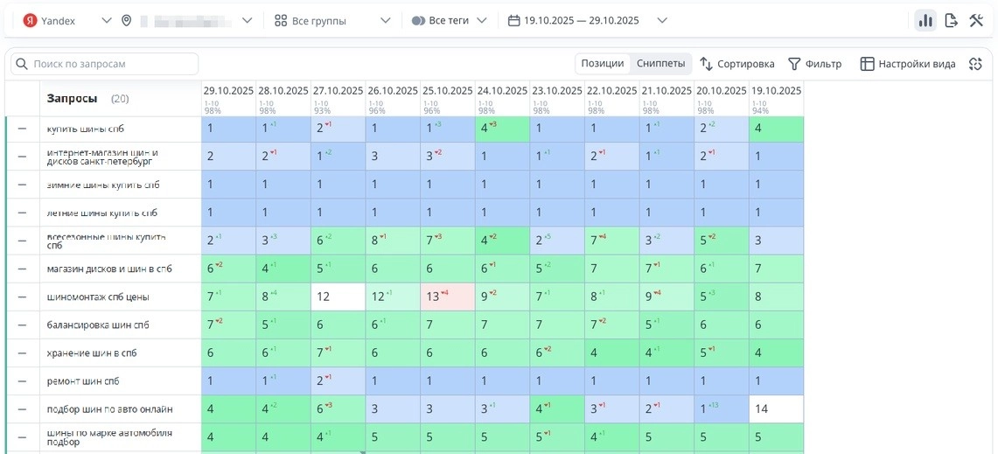Open the bar chart view icon

pos(925,20)
